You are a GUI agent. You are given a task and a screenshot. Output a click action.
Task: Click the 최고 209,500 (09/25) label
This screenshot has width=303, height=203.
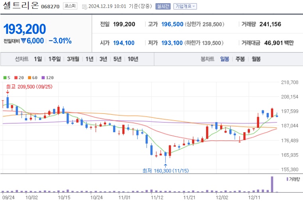[x=29, y=87]
